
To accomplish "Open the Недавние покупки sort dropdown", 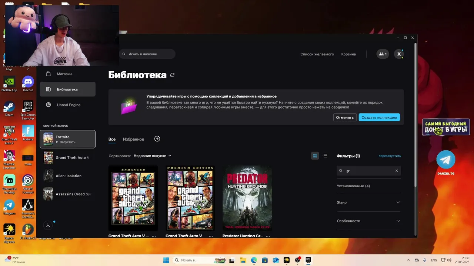I will point(153,156).
